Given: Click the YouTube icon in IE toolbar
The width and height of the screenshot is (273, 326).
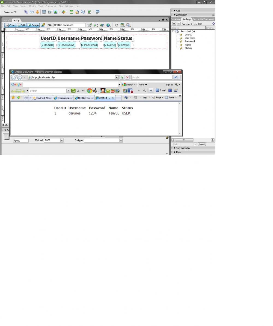Looking at the screenshot, I should click(x=112, y=91).
